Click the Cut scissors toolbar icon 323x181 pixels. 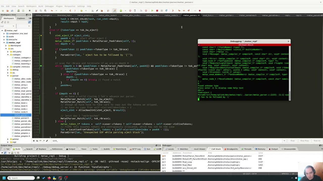pyautogui.click(x=36, y=11)
